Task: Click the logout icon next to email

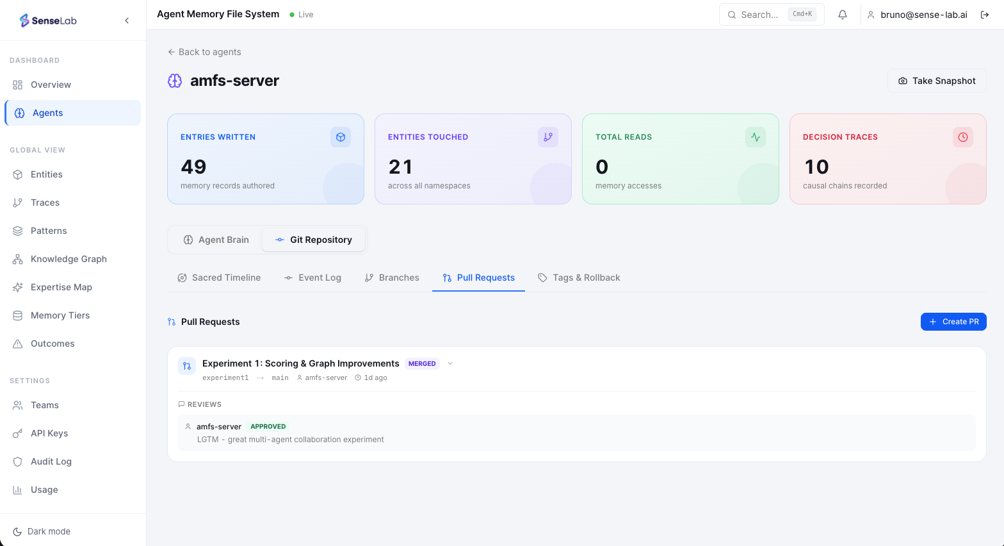Action: [x=985, y=15]
